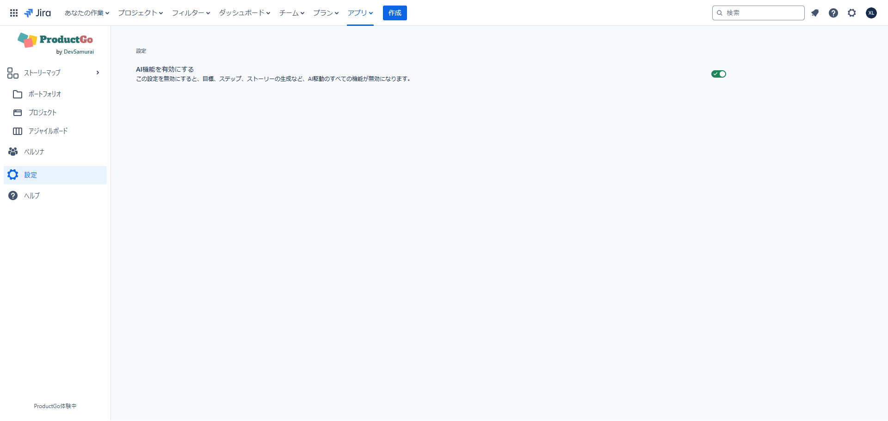Select the ポートフォリオ folder icon
888x421 pixels.
17,94
